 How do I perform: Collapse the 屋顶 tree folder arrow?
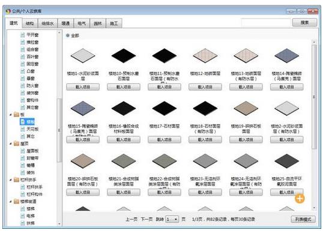tap(10, 144)
